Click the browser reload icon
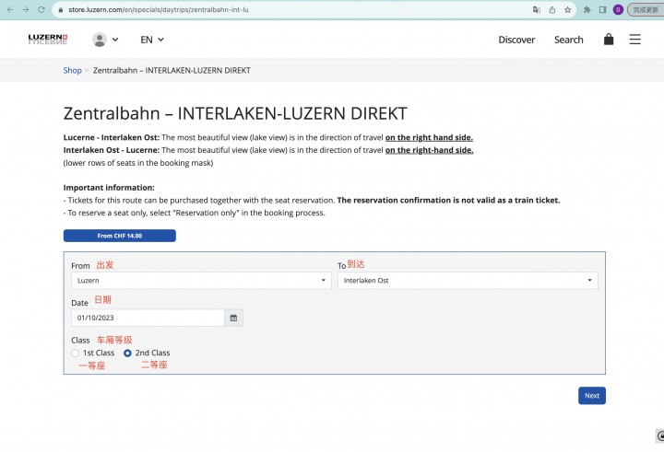Viewport: 664px width, 452px height. [x=41, y=9]
